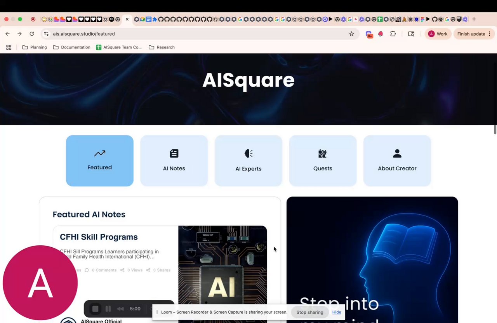The height and width of the screenshot is (323, 497).
Task: Open the Planning bookmarks folder
Action: click(35, 47)
